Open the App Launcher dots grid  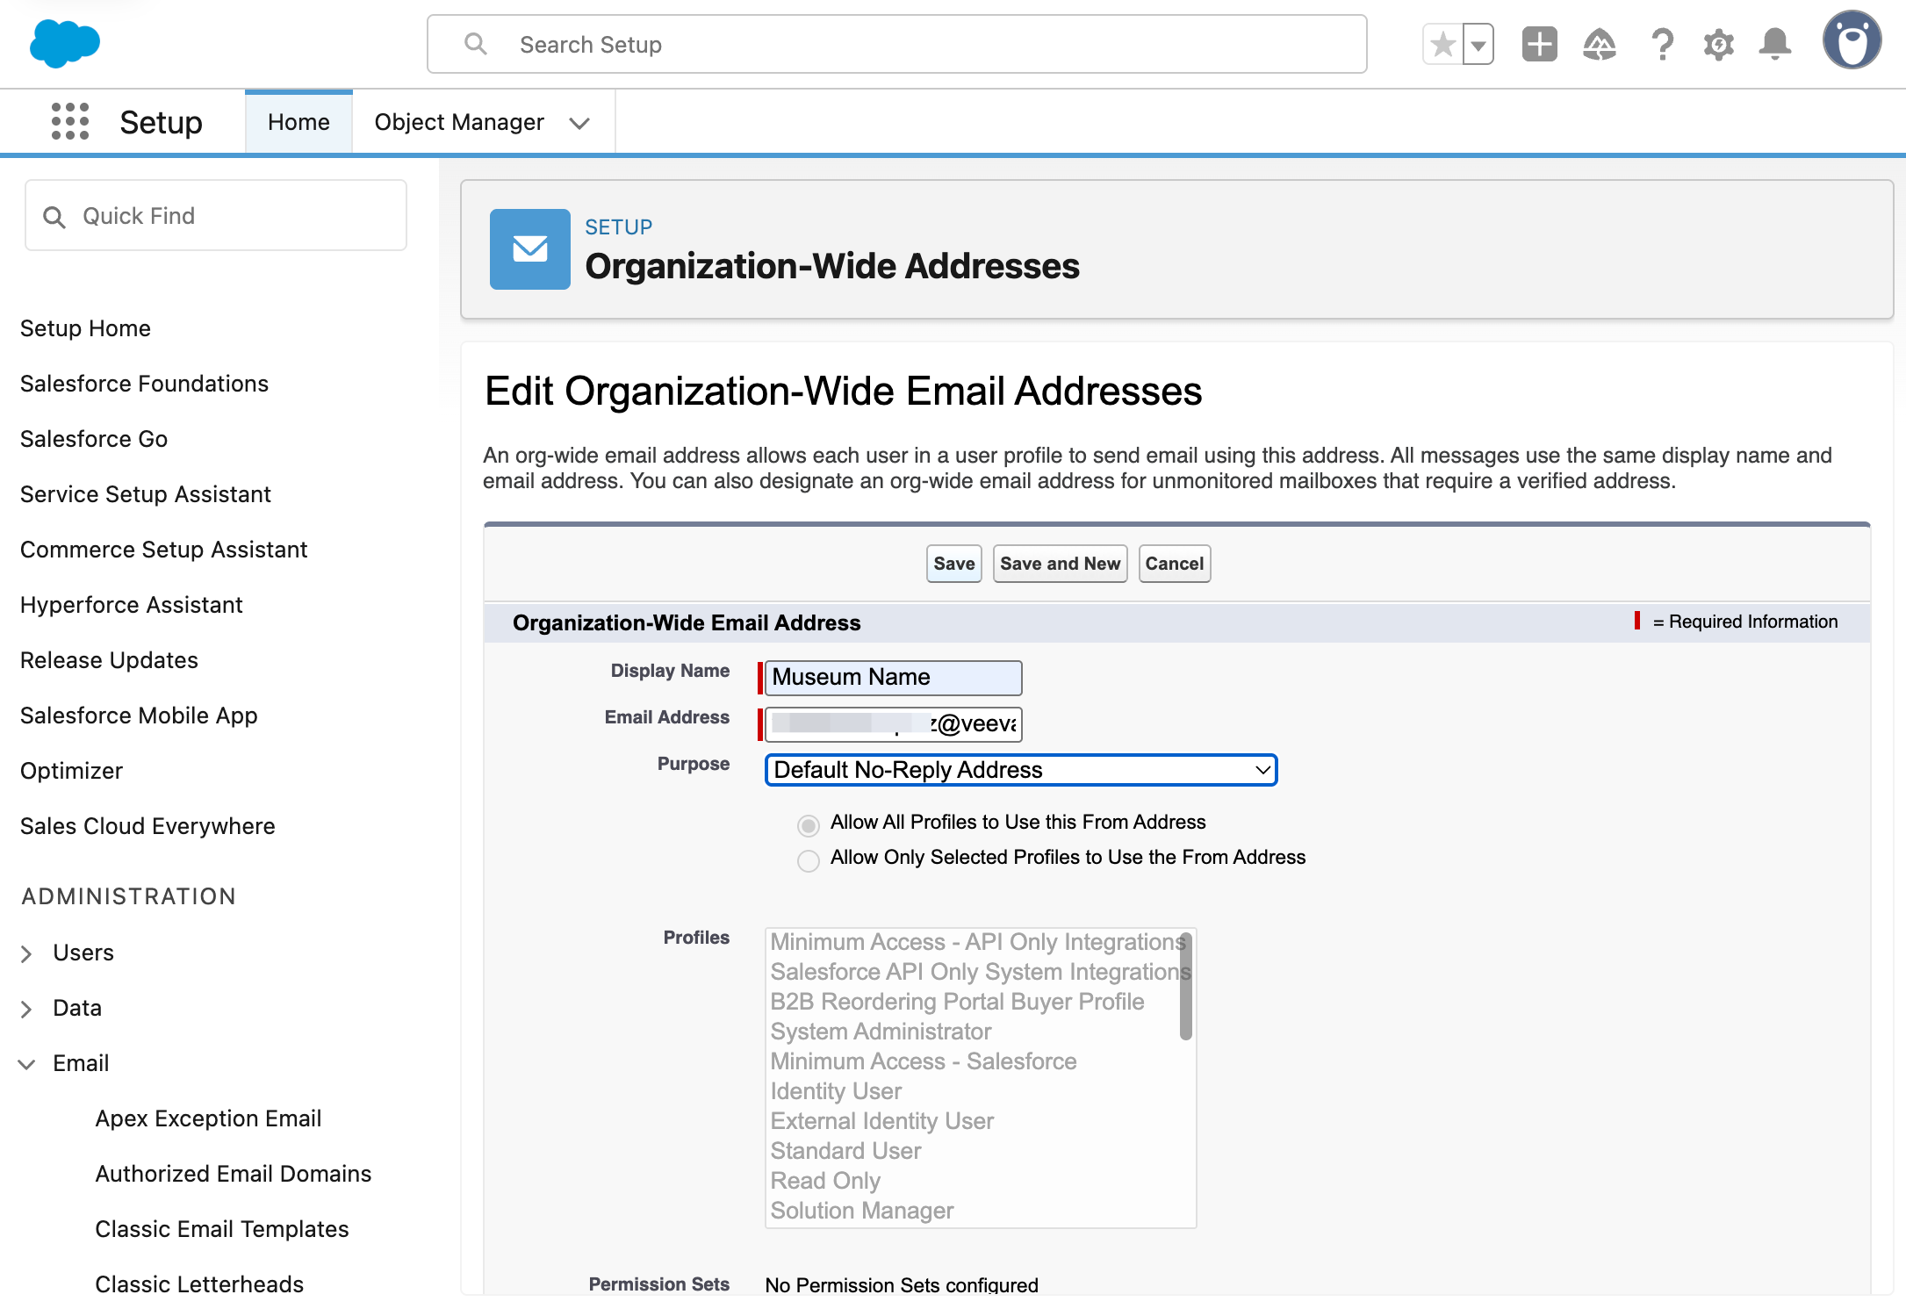point(70,121)
